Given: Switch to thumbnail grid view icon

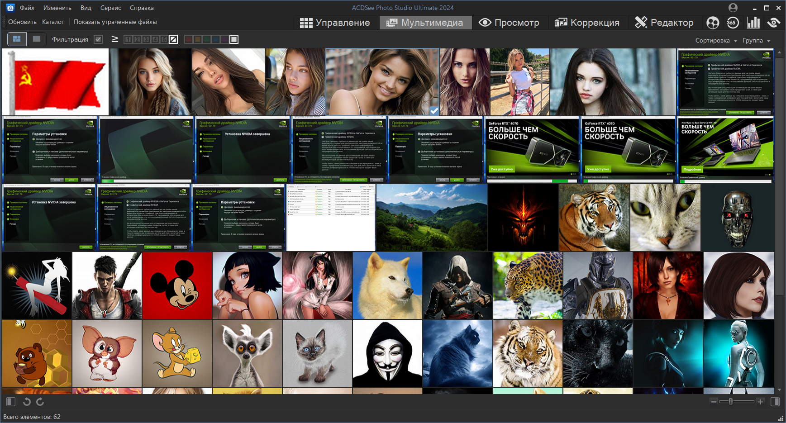Looking at the screenshot, I should [x=17, y=39].
